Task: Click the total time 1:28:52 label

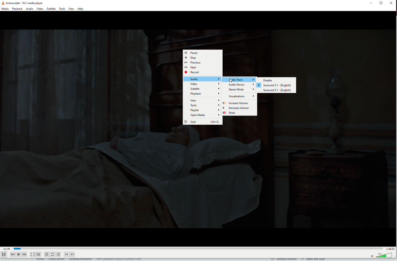Action: coord(390,249)
